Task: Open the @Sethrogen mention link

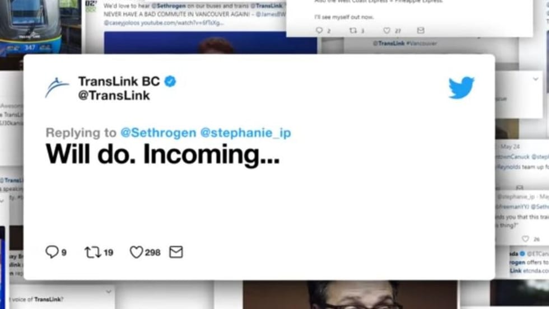Action: (x=158, y=133)
